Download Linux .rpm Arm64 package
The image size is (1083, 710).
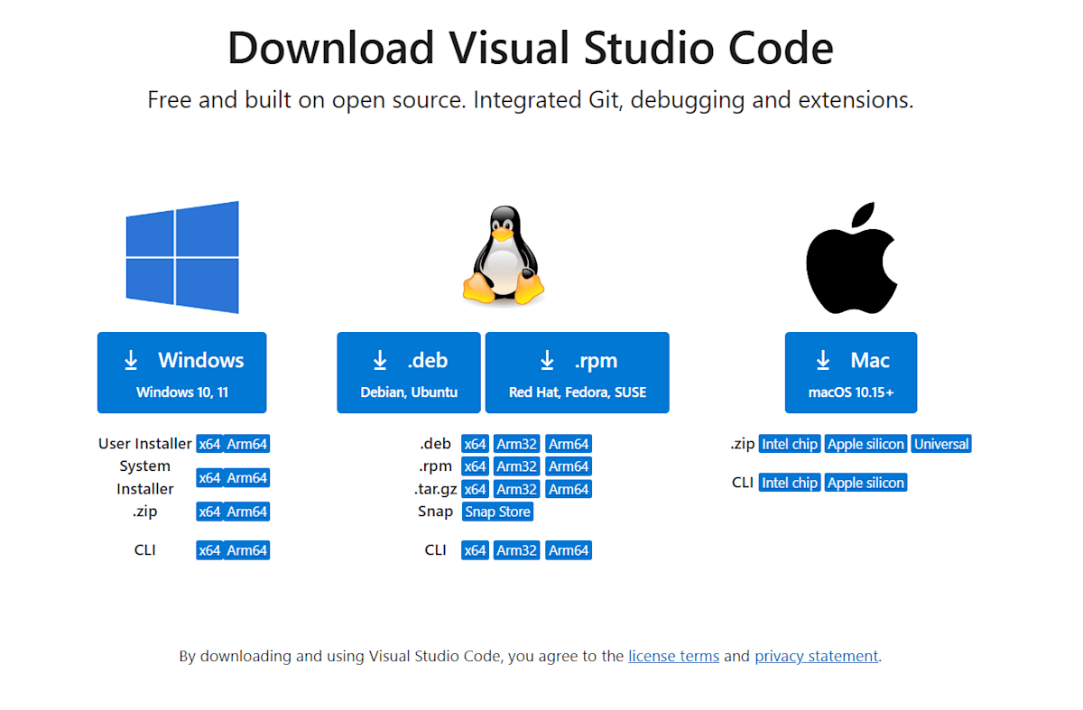(x=569, y=466)
